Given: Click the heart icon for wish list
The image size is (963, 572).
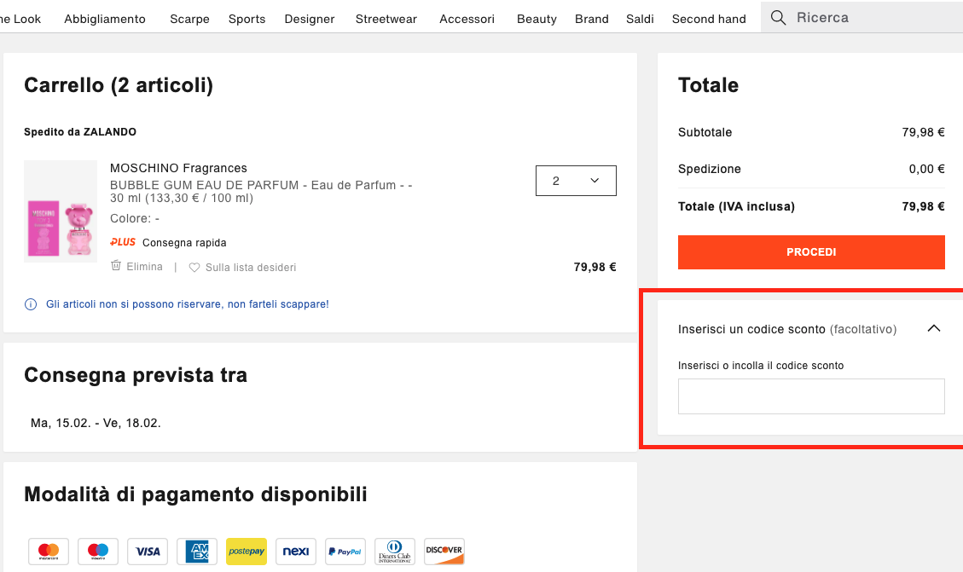Looking at the screenshot, I should pyautogui.click(x=194, y=268).
